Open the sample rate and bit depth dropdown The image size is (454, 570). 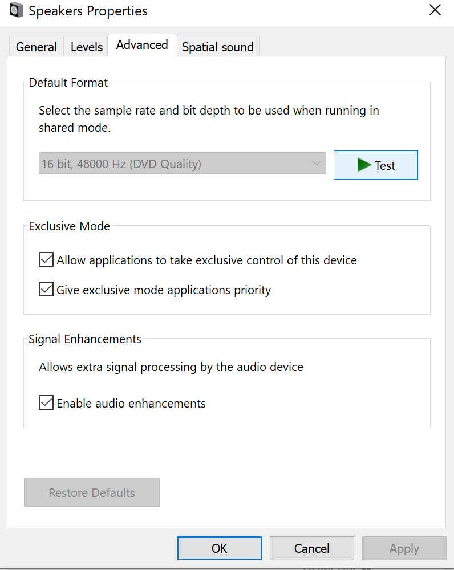point(183,163)
